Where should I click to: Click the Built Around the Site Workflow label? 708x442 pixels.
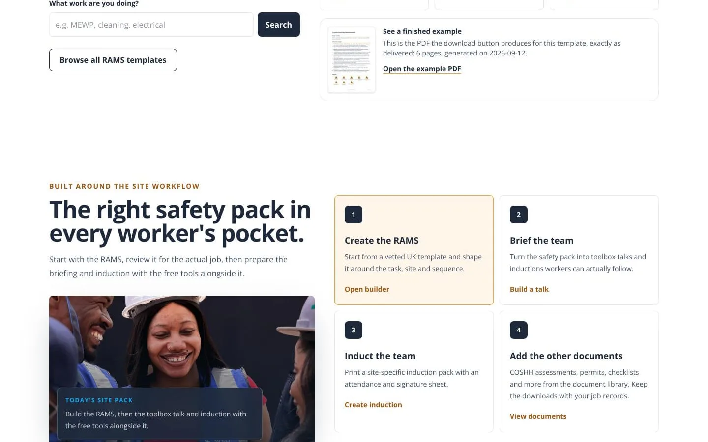tap(124, 186)
